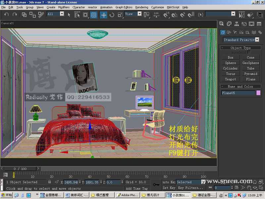The image size is (265, 199).
Task: Click the Select and Manipulate tool
Action: click(156, 15)
